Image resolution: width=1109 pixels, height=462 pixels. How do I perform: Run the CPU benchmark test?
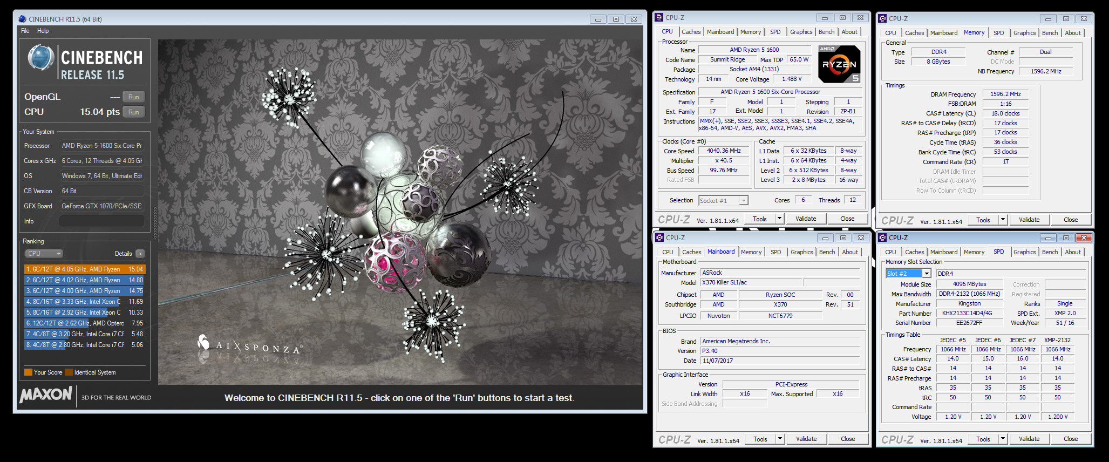coord(134,112)
